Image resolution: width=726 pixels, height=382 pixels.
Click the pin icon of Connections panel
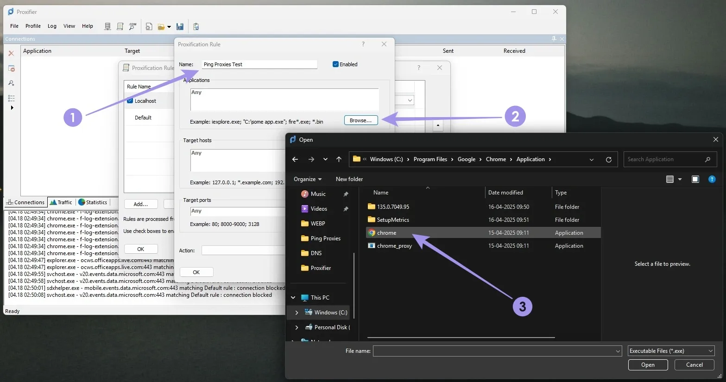(554, 39)
